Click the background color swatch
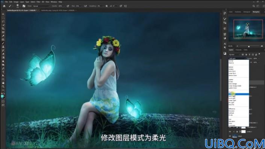 click(4, 98)
